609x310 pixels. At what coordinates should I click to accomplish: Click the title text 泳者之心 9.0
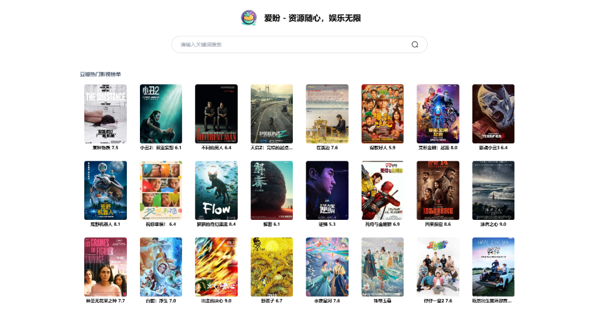pos(493,224)
